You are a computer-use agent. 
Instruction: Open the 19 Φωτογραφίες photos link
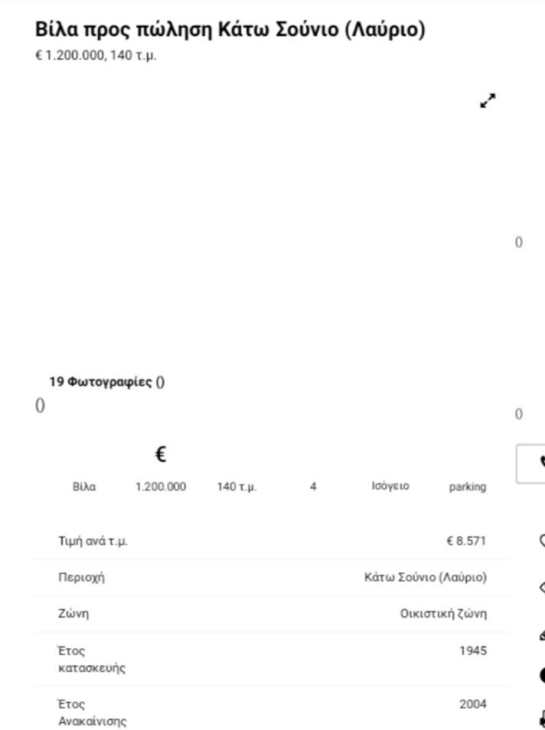(x=100, y=382)
